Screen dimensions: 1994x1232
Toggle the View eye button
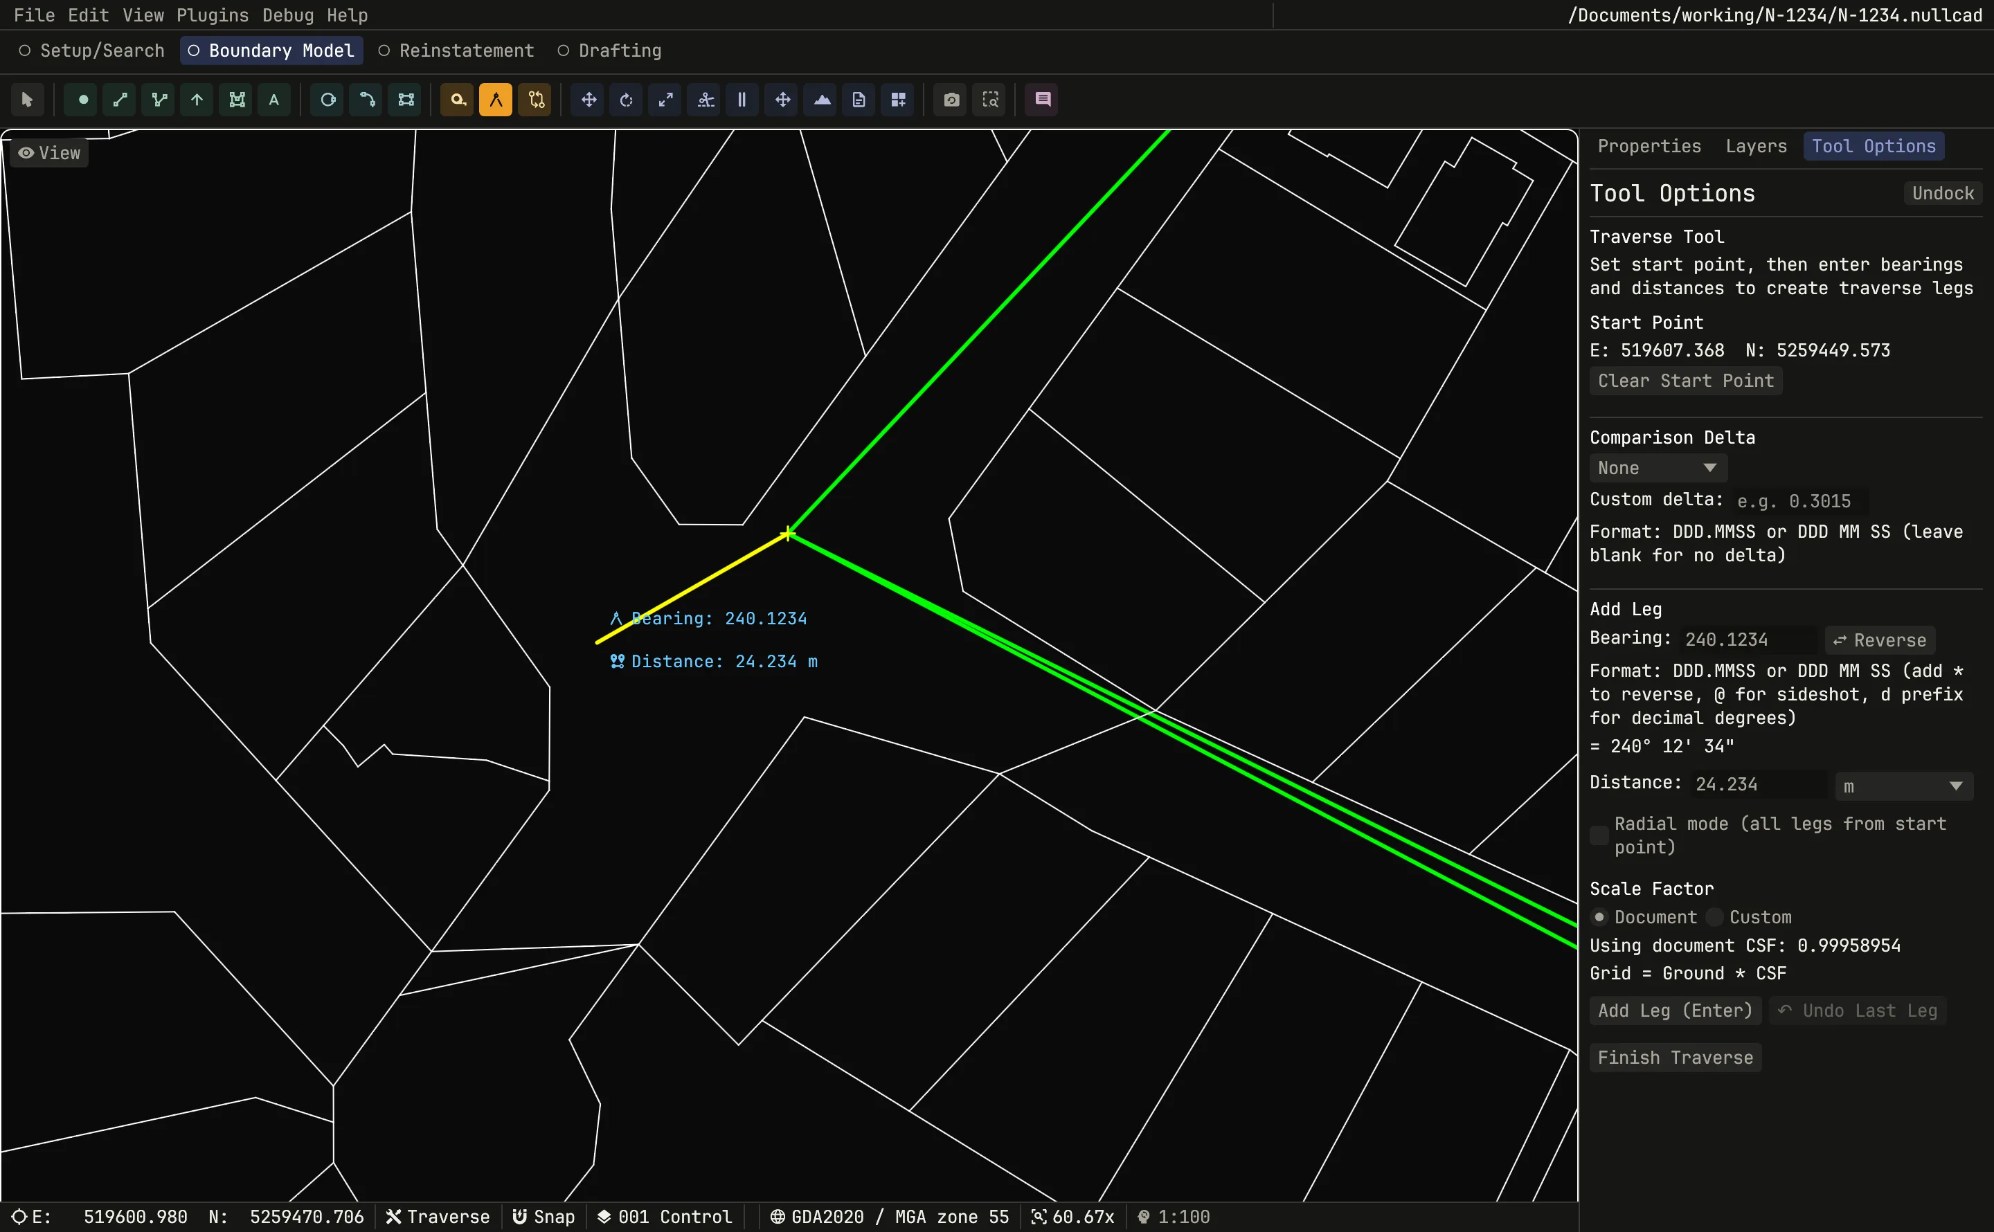tap(50, 153)
